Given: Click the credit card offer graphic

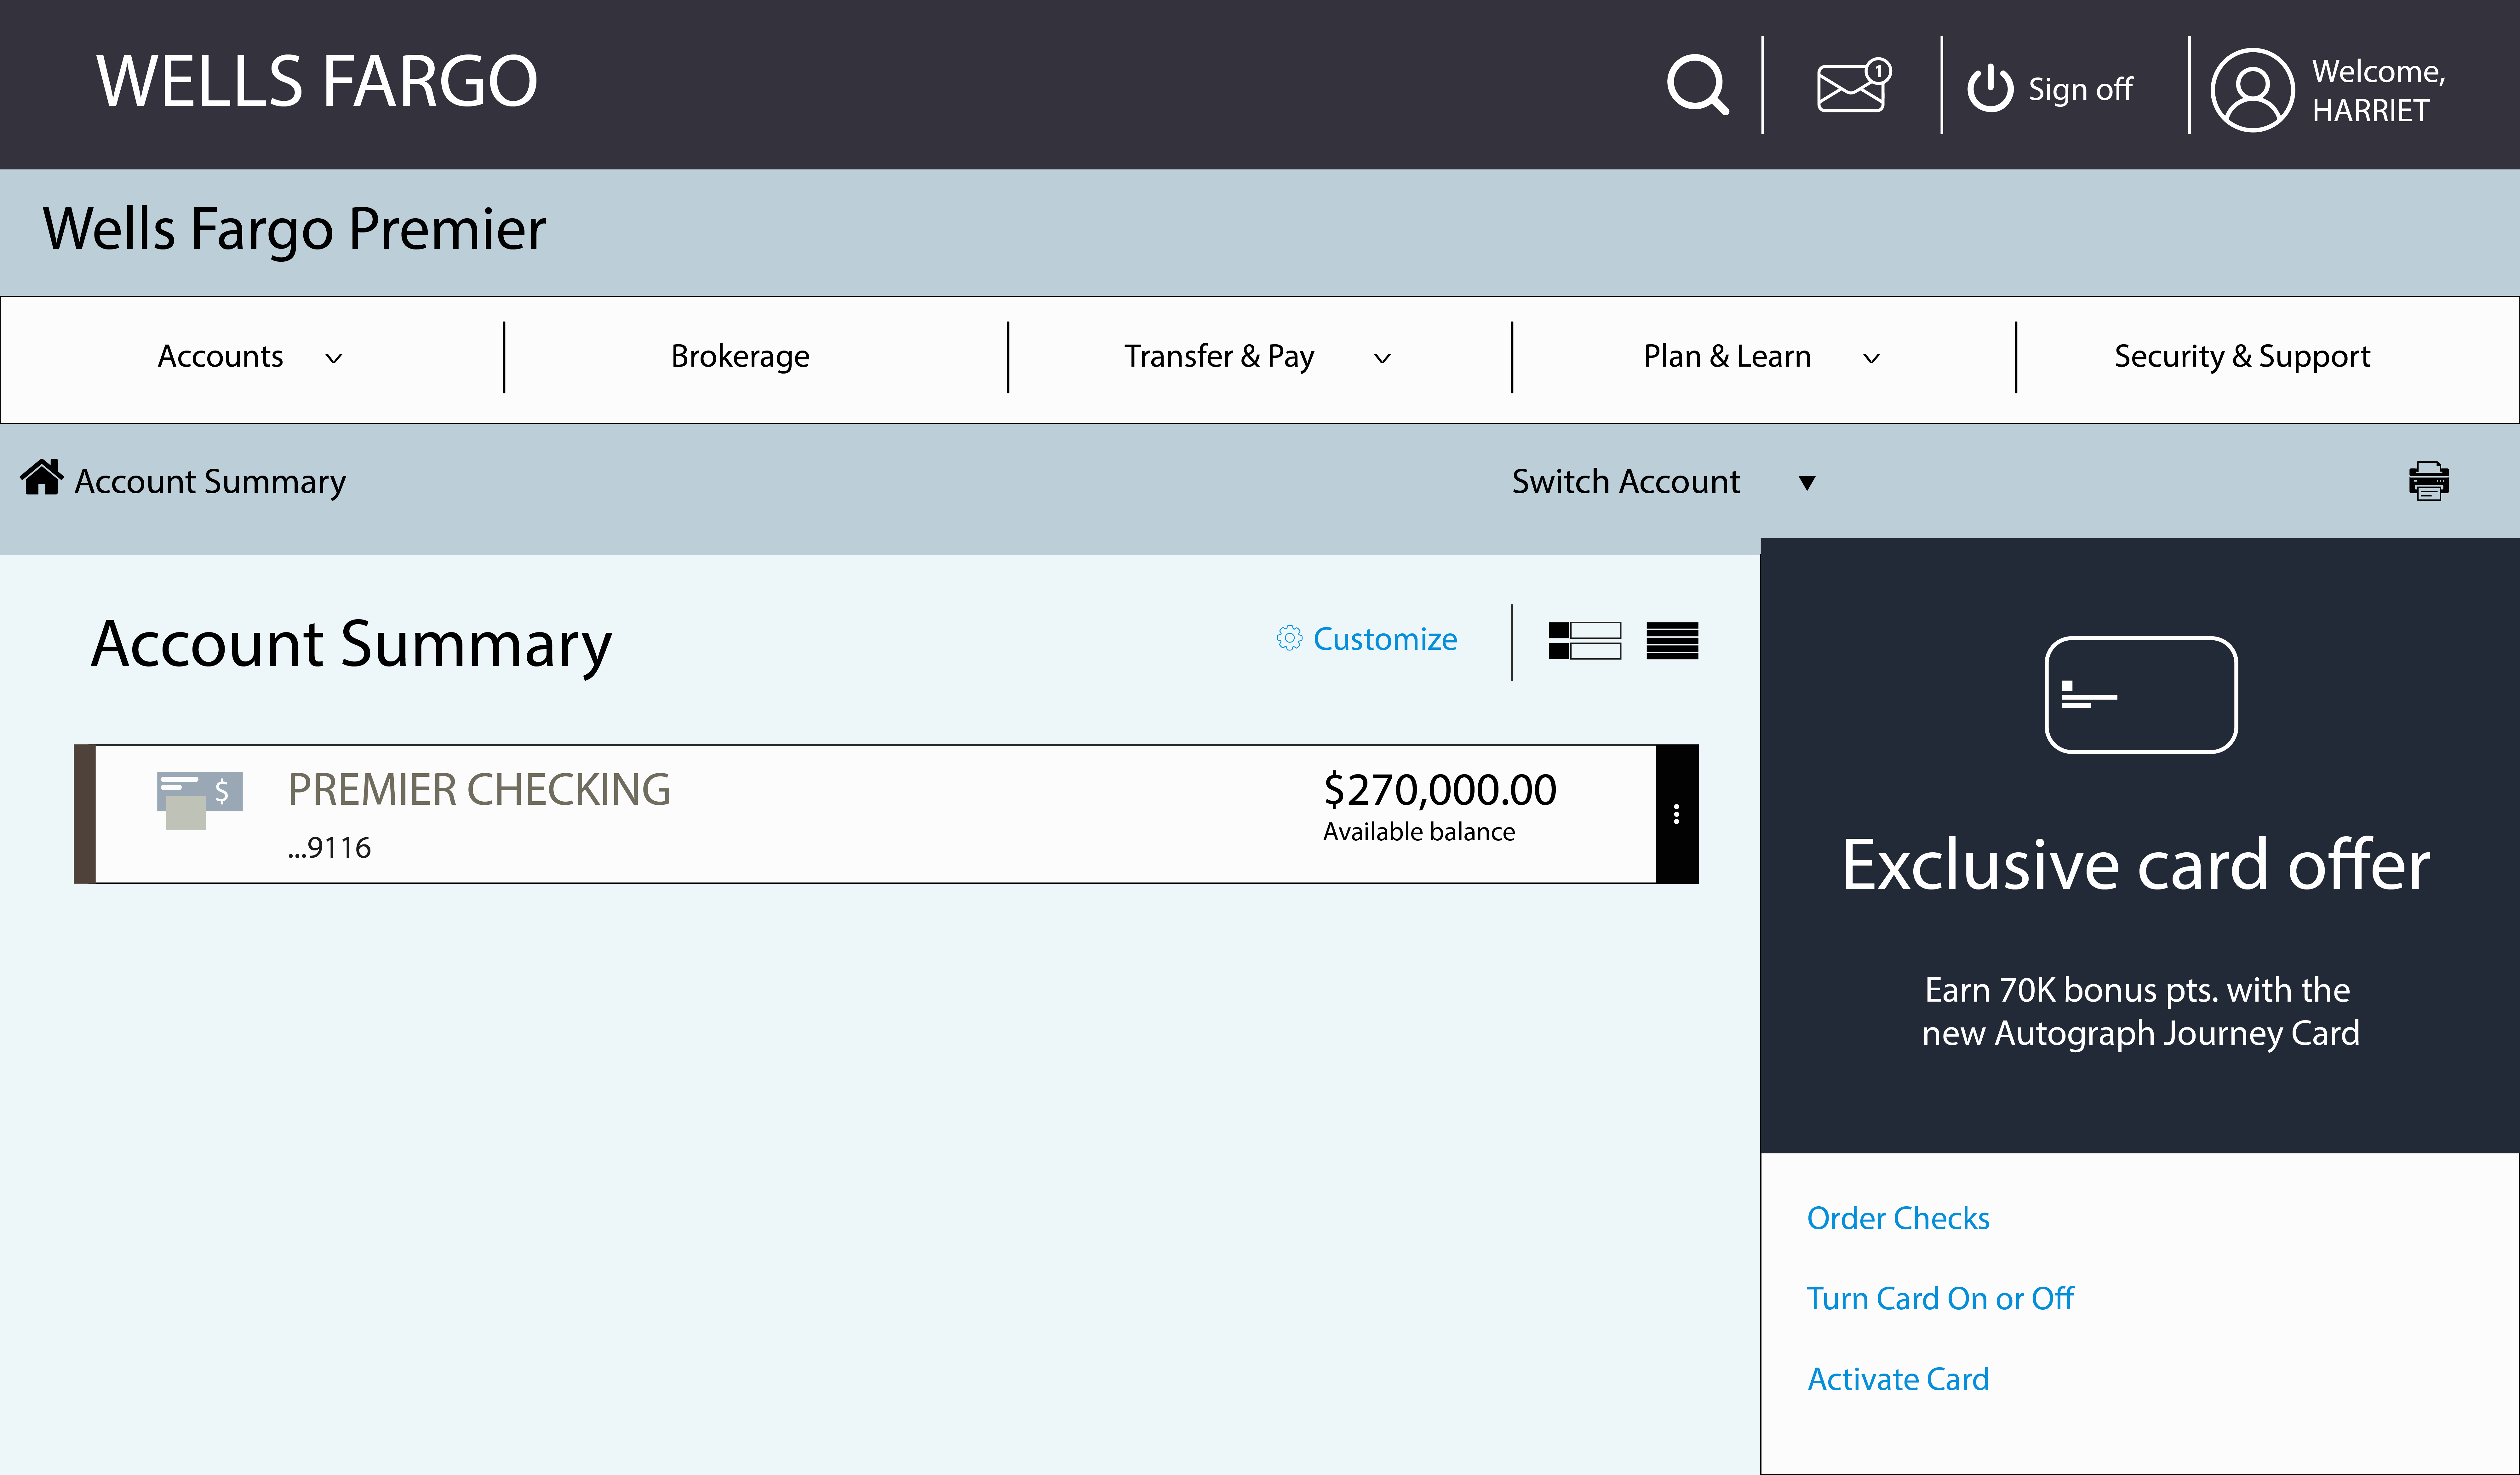Looking at the screenshot, I should coord(2141,695).
